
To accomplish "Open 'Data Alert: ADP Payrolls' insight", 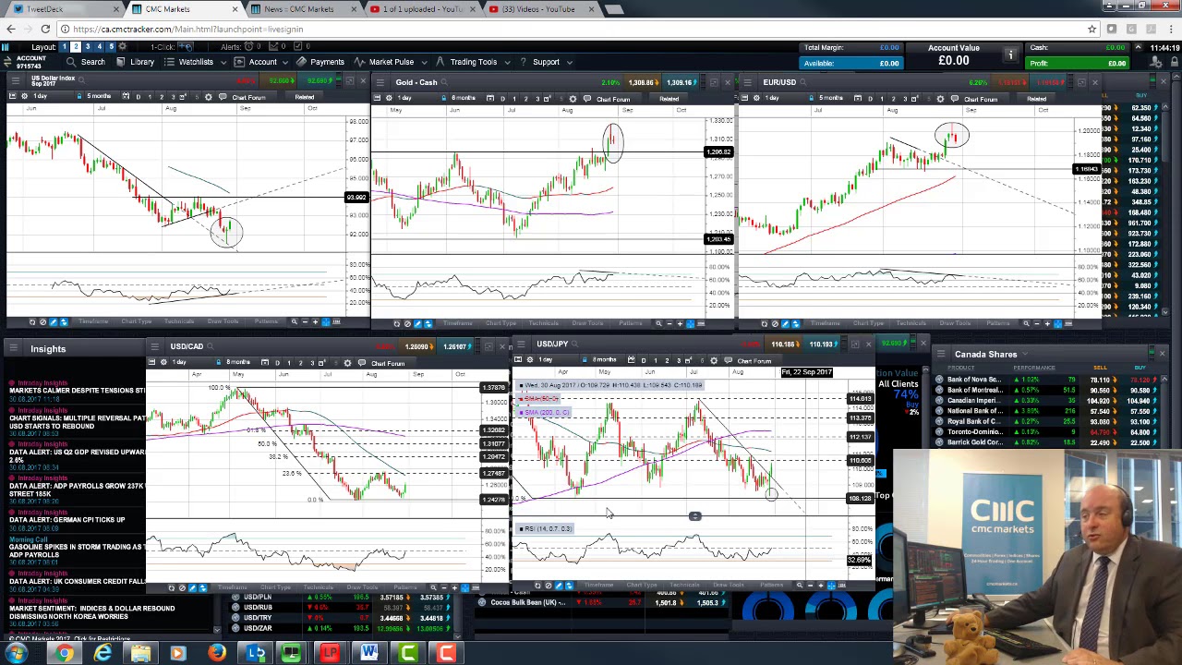I will click(x=77, y=490).
